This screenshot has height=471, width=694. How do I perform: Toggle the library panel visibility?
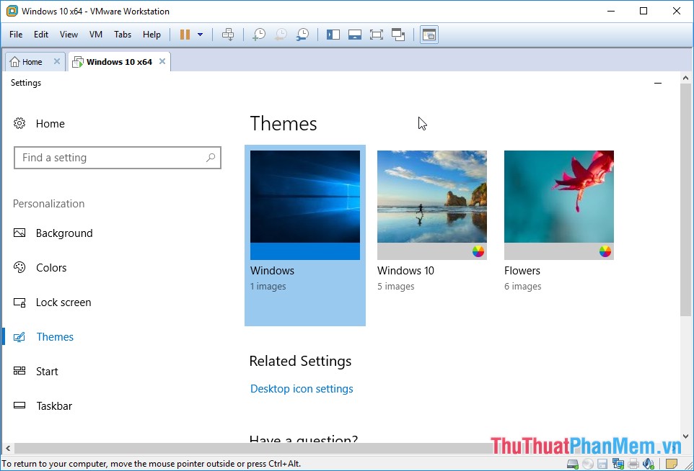333,34
